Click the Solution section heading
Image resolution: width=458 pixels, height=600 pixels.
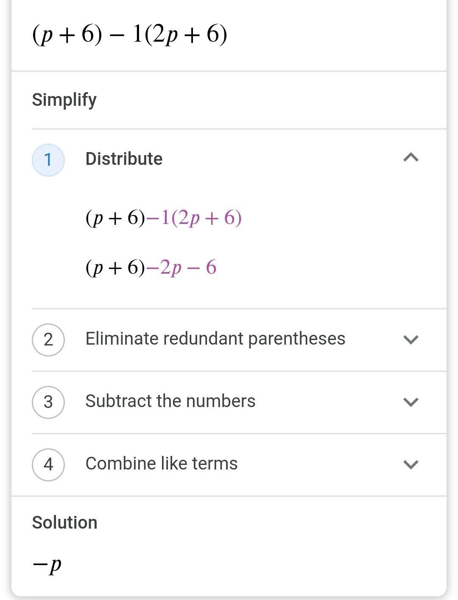coord(64,523)
